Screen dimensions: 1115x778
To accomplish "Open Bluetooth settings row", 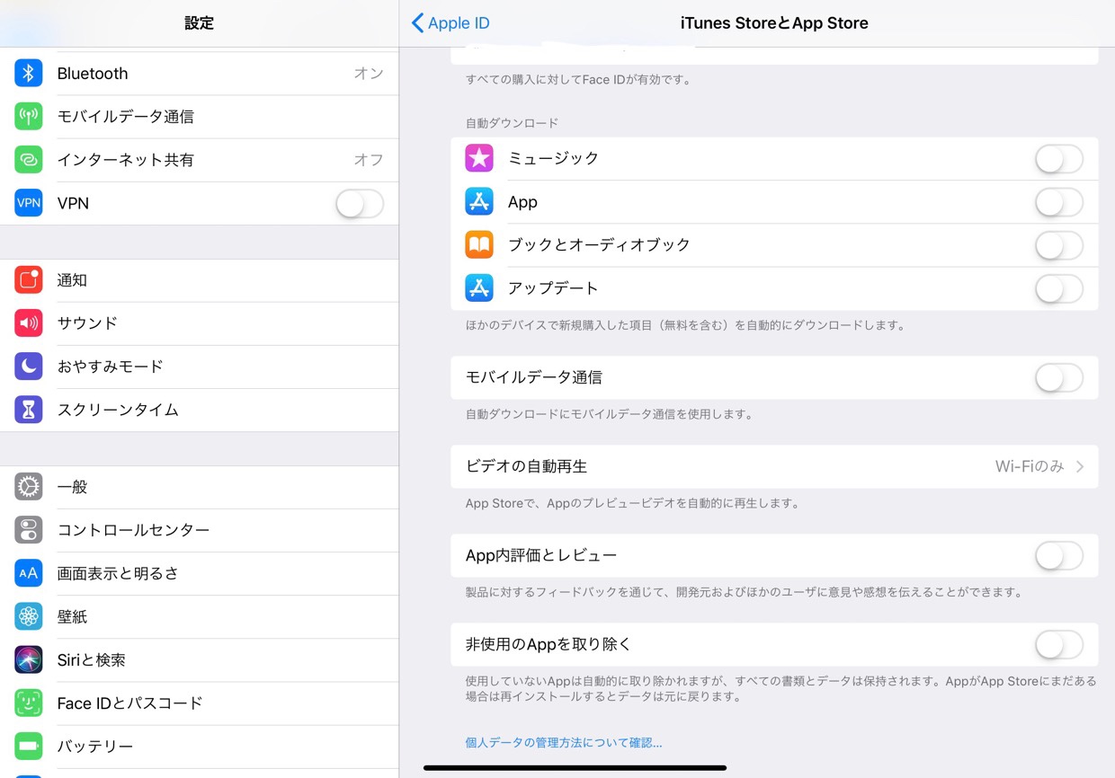I will point(199,74).
